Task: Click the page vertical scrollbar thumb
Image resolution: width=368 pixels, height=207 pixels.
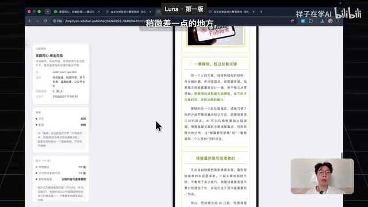Action: coord(342,155)
